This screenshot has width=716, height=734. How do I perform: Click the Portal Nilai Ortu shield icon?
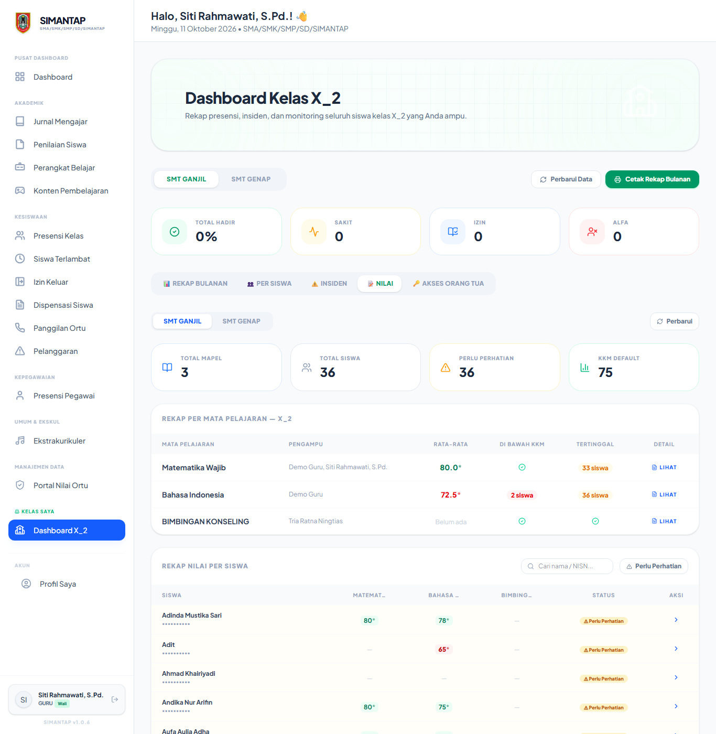tap(20, 485)
